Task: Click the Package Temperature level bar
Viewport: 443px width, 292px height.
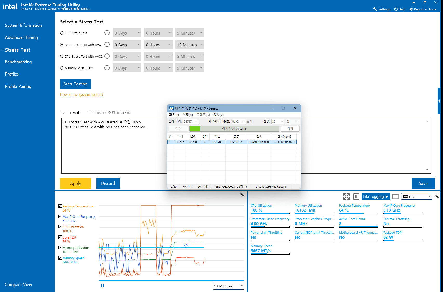Action: (359, 213)
